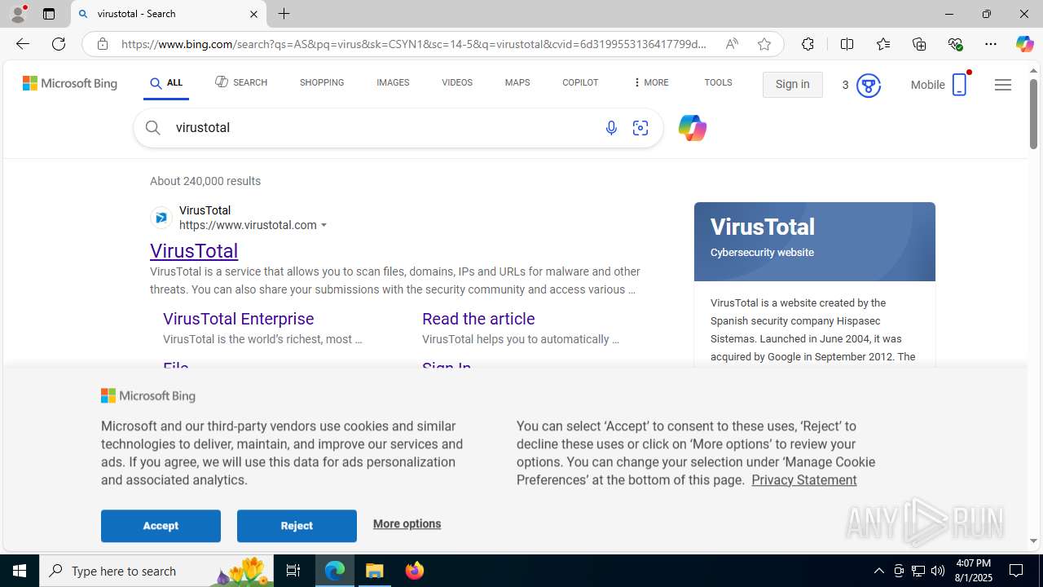Open Microsoft Rewards medal icon
Viewport: 1043px width, 587px height.
[869, 85]
